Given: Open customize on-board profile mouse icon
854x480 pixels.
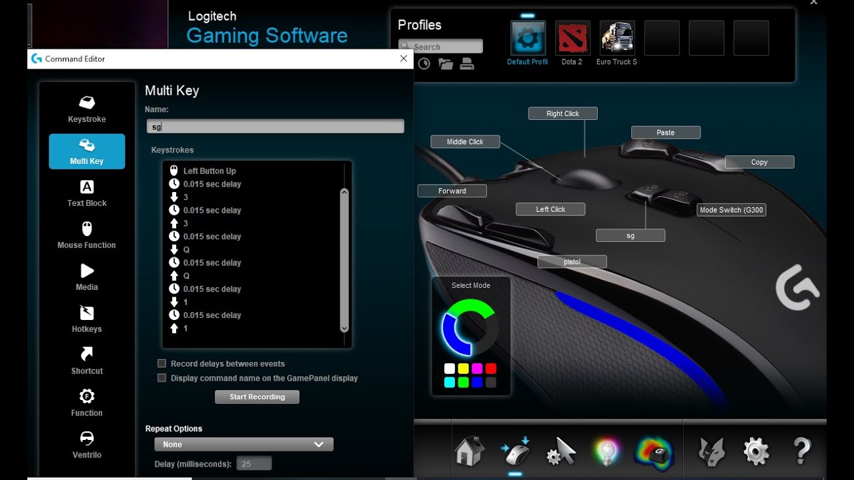Looking at the screenshot, I should click(515, 451).
